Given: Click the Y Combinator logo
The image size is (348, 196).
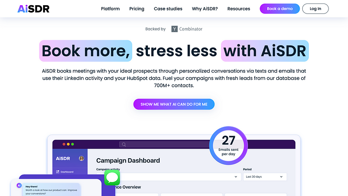Looking at the screenshot, I should [187, 29].
